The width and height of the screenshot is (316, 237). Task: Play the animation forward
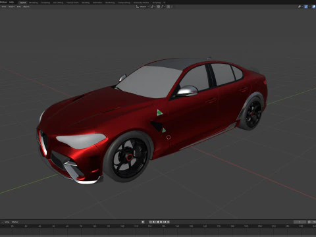click(x=161, y=222)
